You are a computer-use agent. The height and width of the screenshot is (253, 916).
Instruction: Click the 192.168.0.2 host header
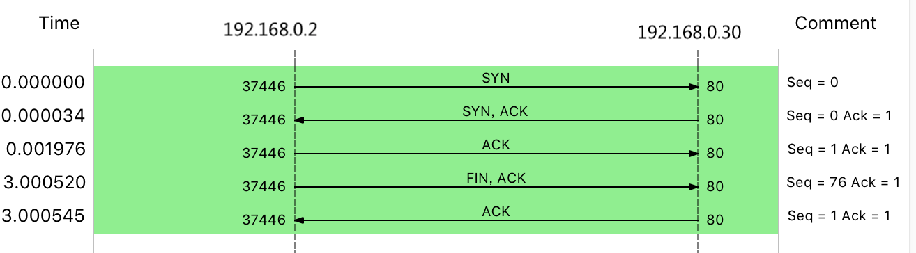tap(270, 30)
